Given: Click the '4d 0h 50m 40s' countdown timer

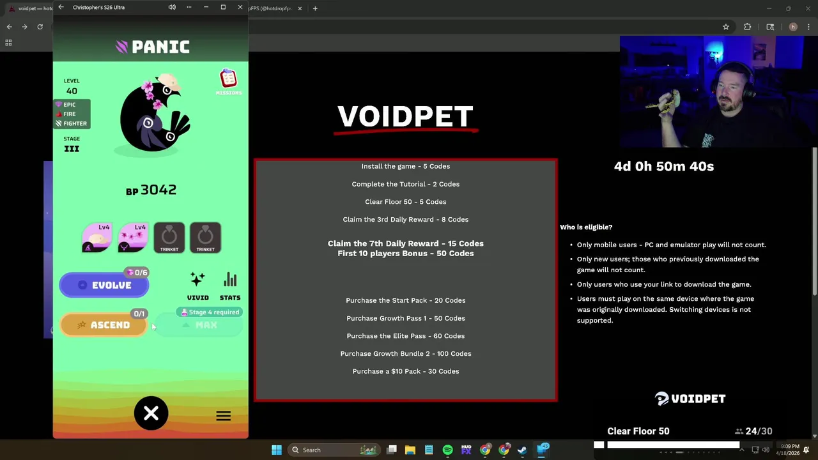Looking at the screenshot, I should [664, 166].
